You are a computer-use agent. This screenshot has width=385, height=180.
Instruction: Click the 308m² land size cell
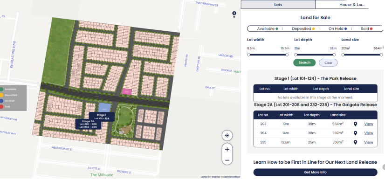click(x=338, y=142)
